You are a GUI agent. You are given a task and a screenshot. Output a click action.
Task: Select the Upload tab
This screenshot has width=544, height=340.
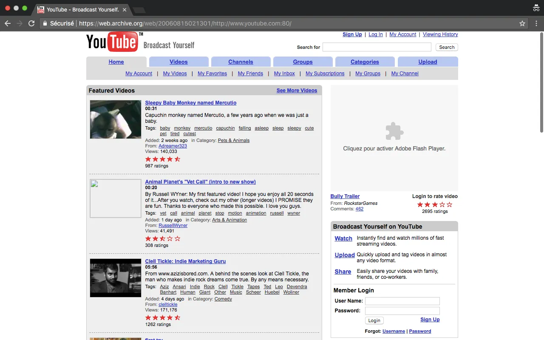(428, 62)
